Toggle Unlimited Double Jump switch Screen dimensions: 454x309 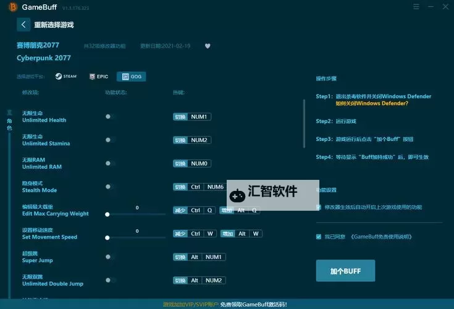(x=111, y=280)
